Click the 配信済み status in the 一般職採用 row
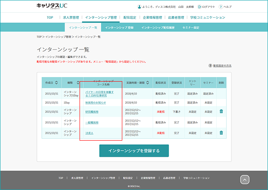Screen dimensions: 268x190 [x=161, y=123]
